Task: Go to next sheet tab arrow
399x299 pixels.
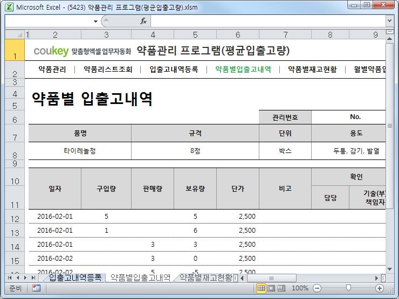Action: point(25,277)
